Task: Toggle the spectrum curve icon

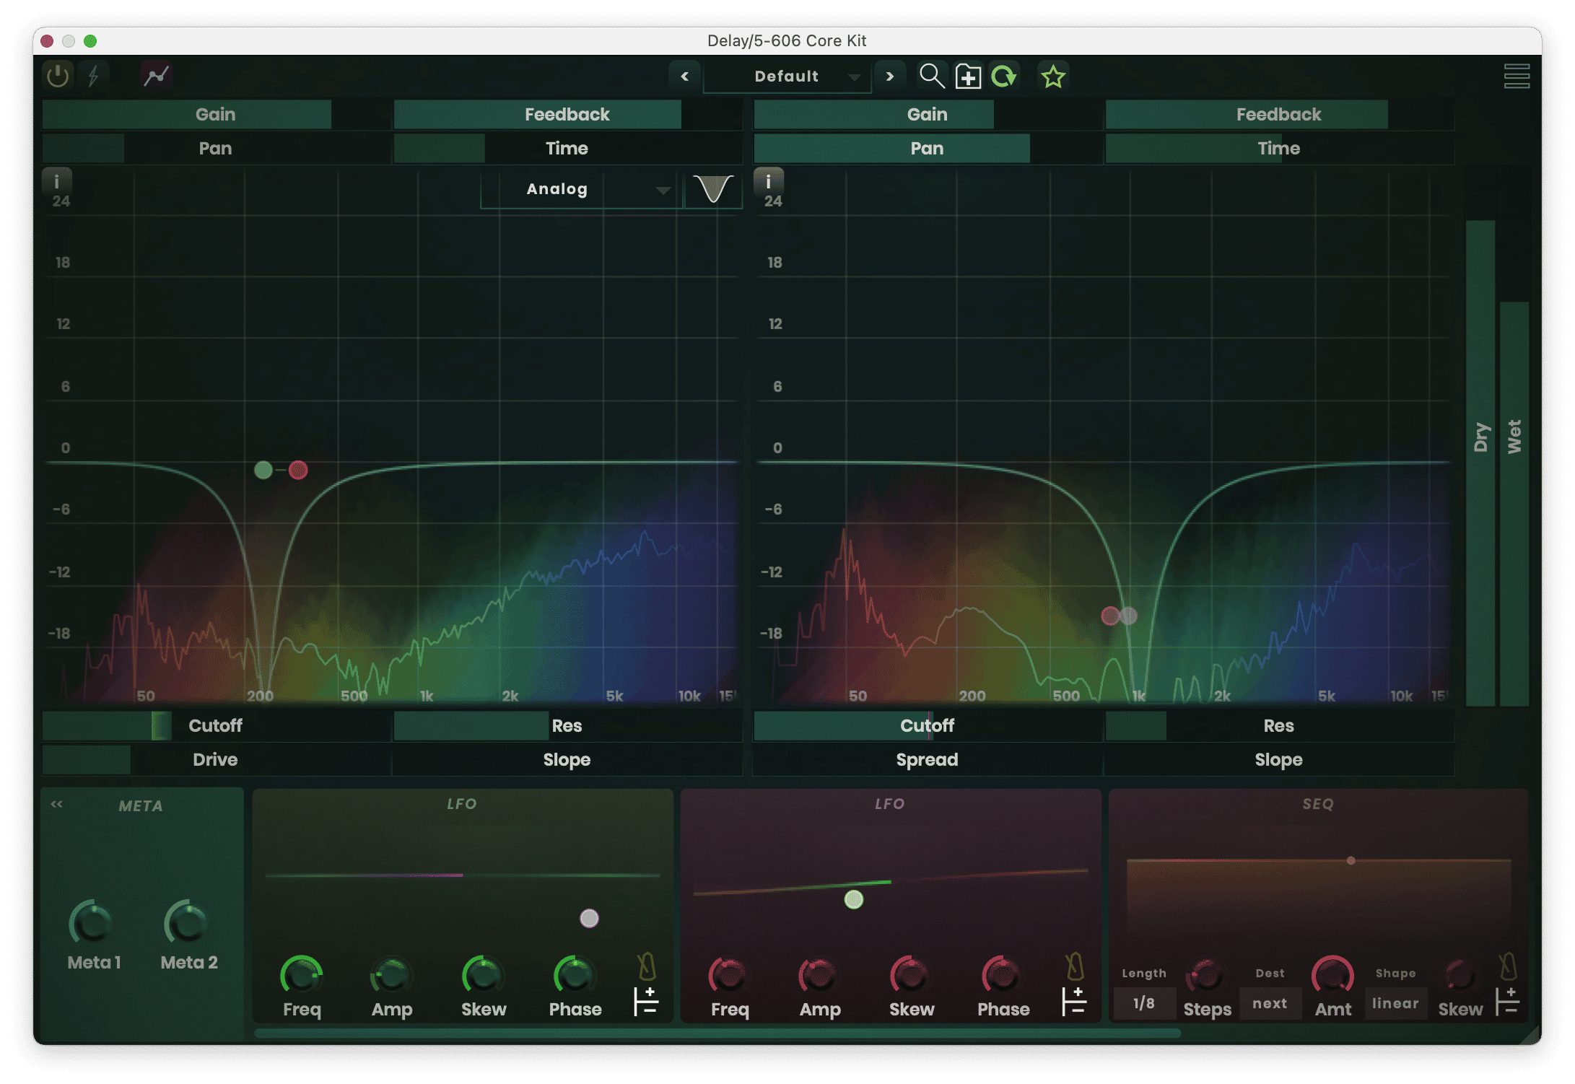Action: point(156,76)
